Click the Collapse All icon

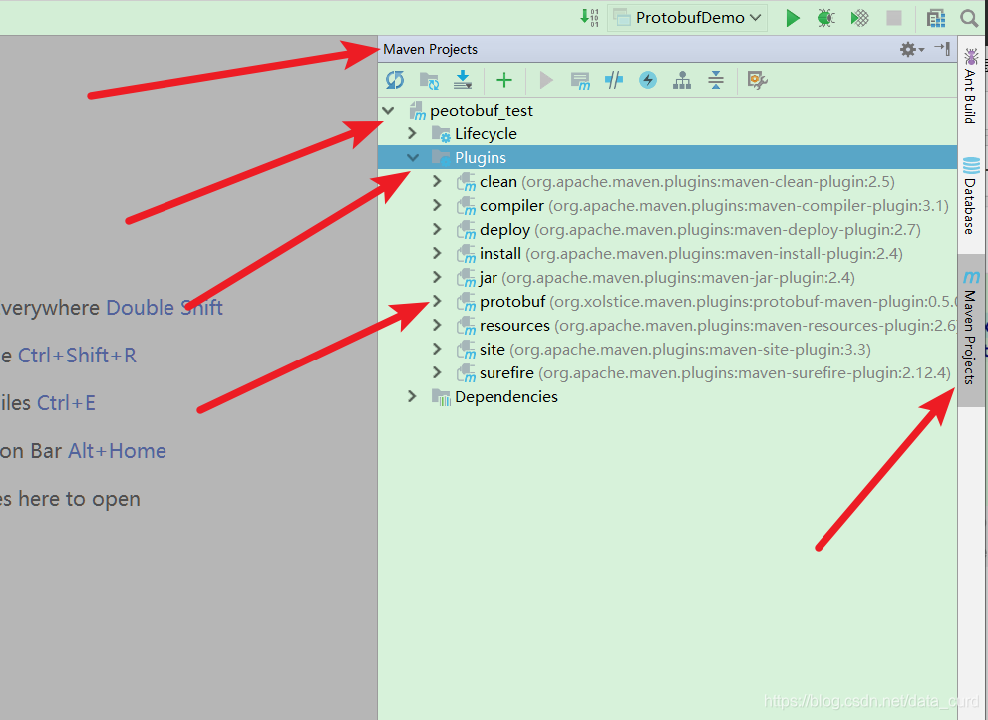[716, 80]
